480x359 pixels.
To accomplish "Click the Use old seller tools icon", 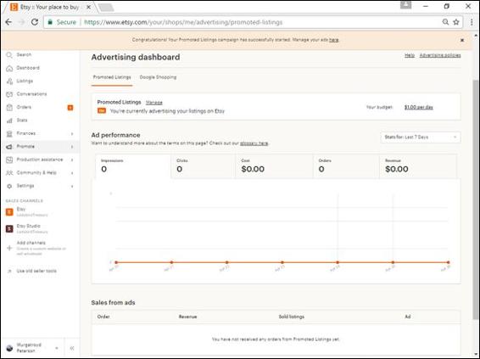I will [9, 271].
